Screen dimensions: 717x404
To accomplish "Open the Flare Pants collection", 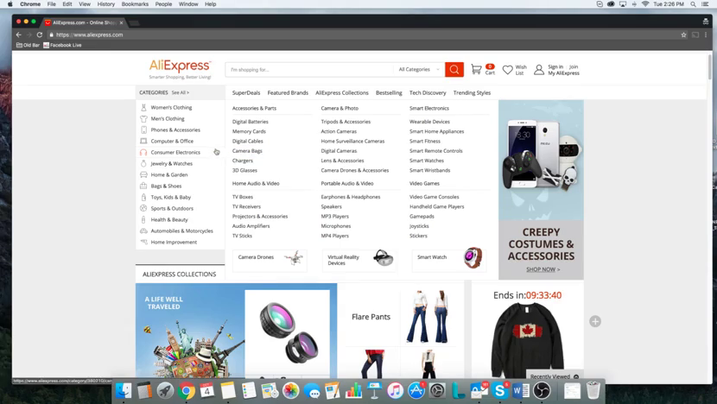I will coord(371,317).
